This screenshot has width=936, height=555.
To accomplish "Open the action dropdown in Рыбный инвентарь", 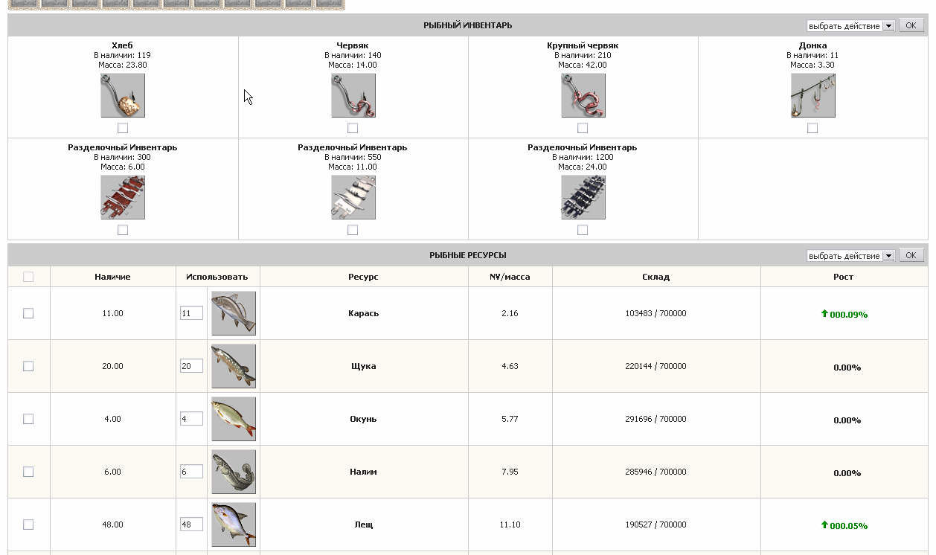I will point(850,26).
